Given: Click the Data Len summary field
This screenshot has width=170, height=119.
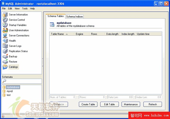Looking at the screenshot, I should pos(120,97).
